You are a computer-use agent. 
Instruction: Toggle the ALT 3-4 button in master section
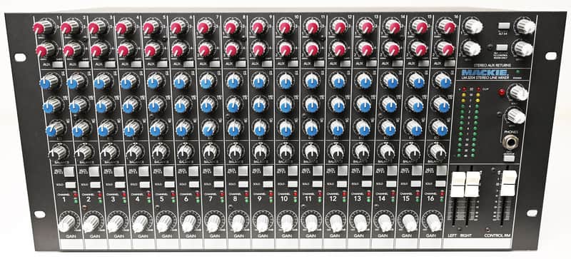[x=503, y=26]
